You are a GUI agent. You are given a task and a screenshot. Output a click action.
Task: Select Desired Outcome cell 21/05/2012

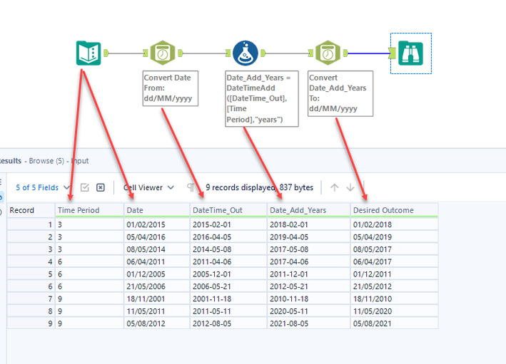[x=395, y=286]
